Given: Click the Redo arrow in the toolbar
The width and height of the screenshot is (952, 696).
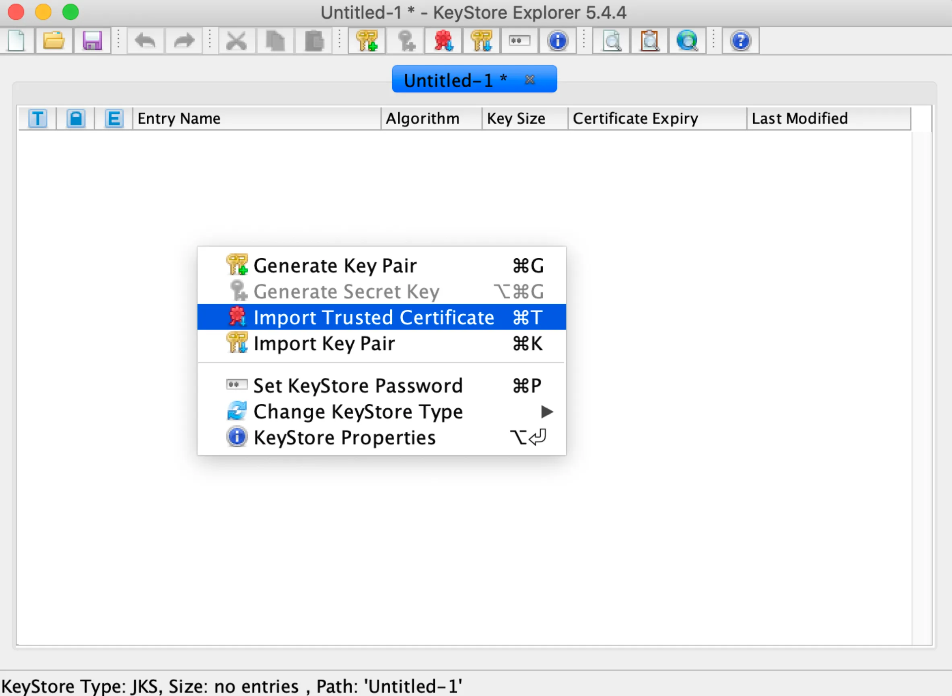Looking at the screenshot, I should [x=184, y=41].
